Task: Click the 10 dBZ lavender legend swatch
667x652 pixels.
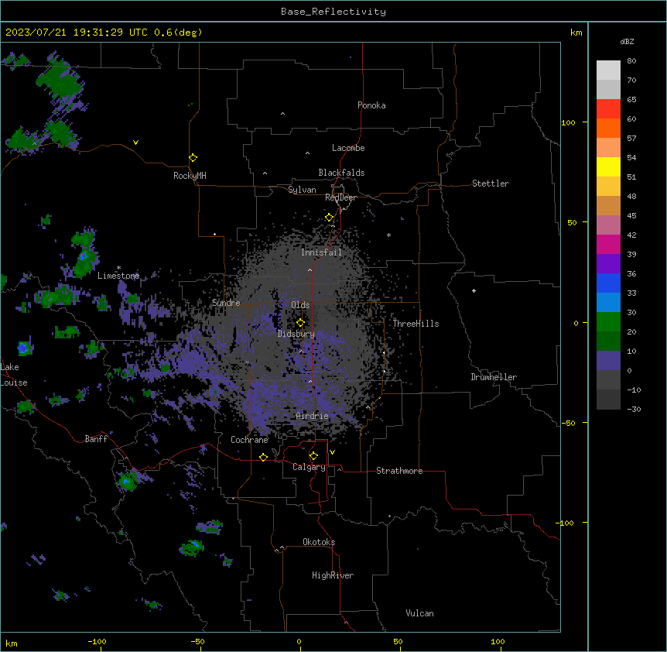Action: click(x=608, y=361)
